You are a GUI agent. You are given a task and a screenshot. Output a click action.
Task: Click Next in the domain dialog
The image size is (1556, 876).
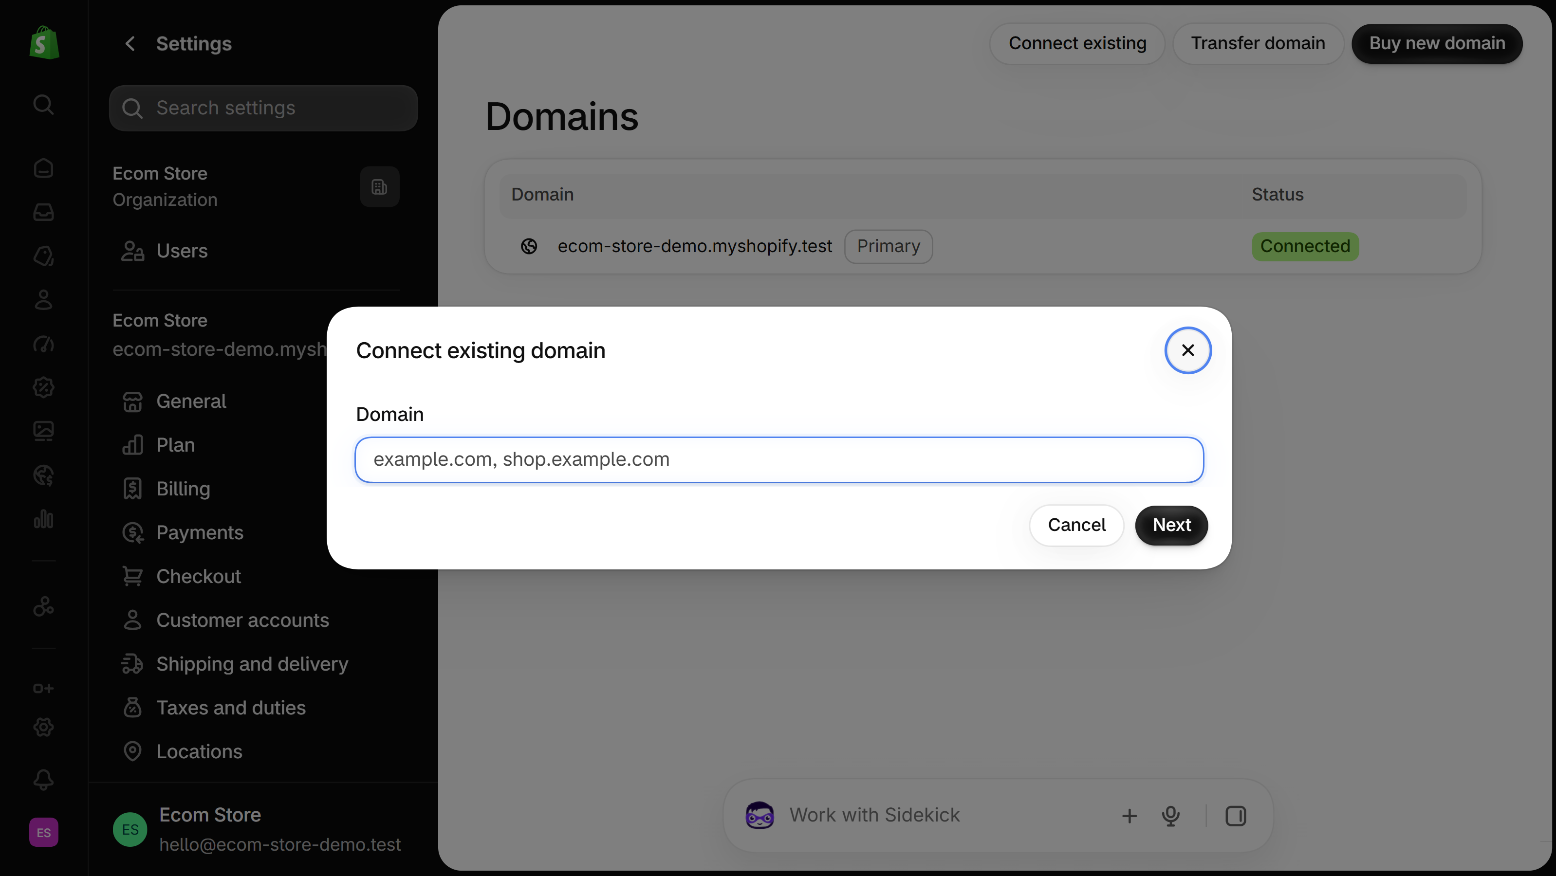(1171, 525)
